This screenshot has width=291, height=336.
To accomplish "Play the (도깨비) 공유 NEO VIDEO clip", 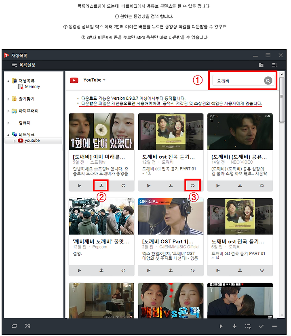I will coord(218,186).
